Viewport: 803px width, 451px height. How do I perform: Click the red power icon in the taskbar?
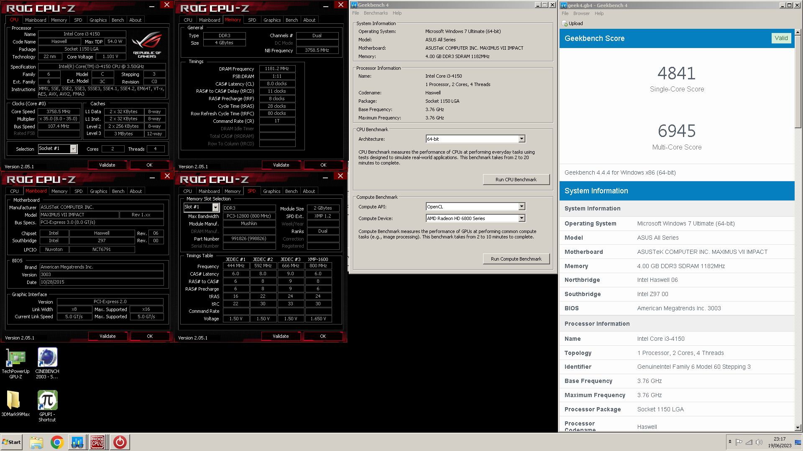pyautogui.click(x=120, y=442)
